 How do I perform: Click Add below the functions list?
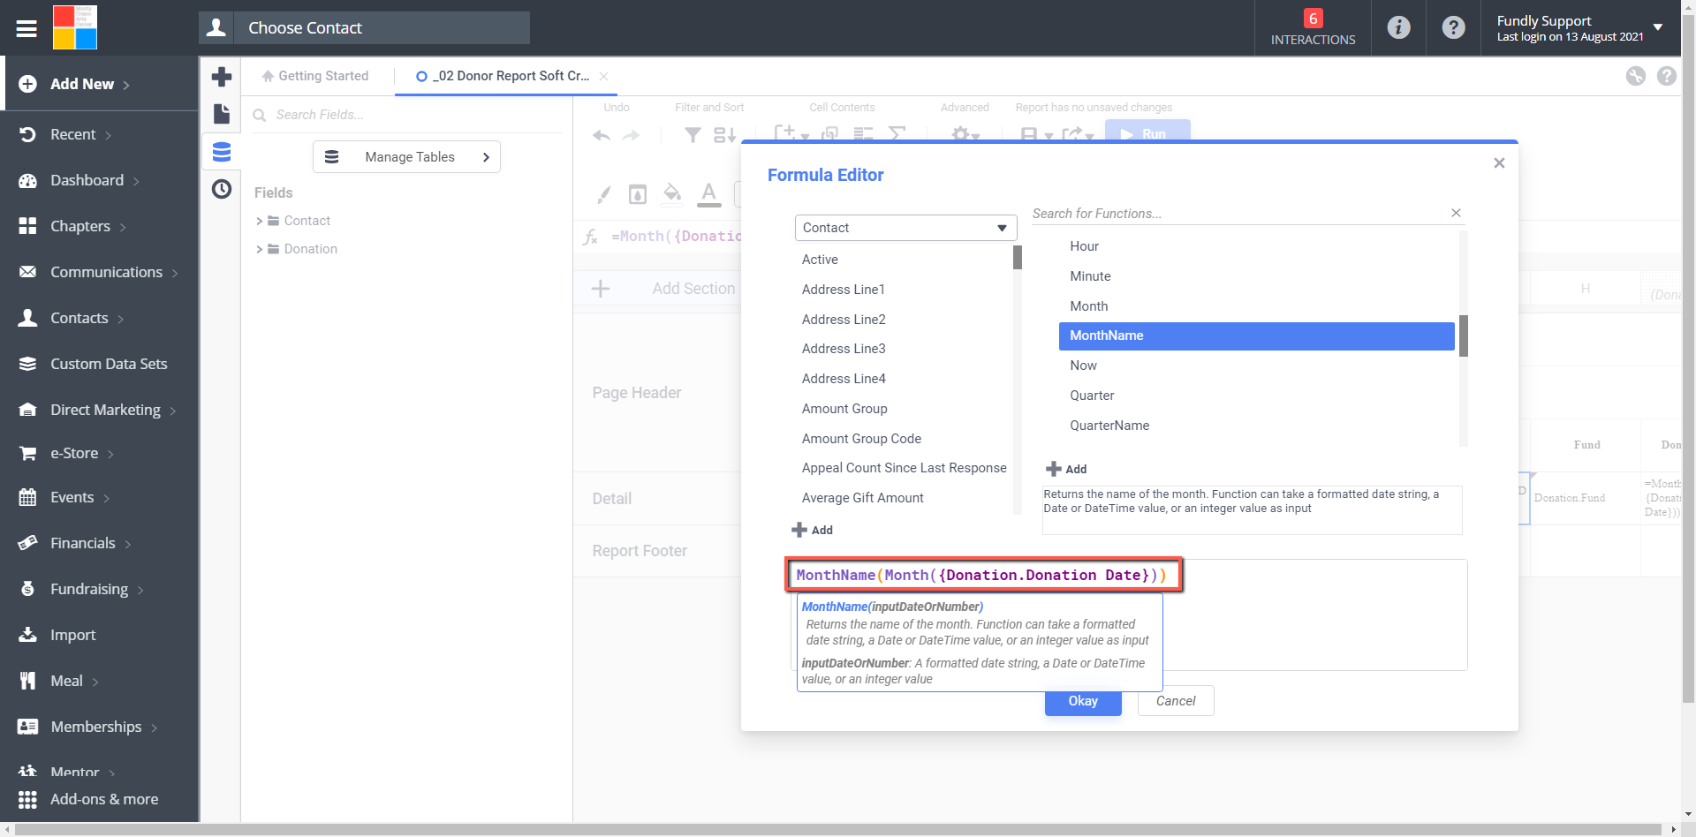pos(1066,469)
